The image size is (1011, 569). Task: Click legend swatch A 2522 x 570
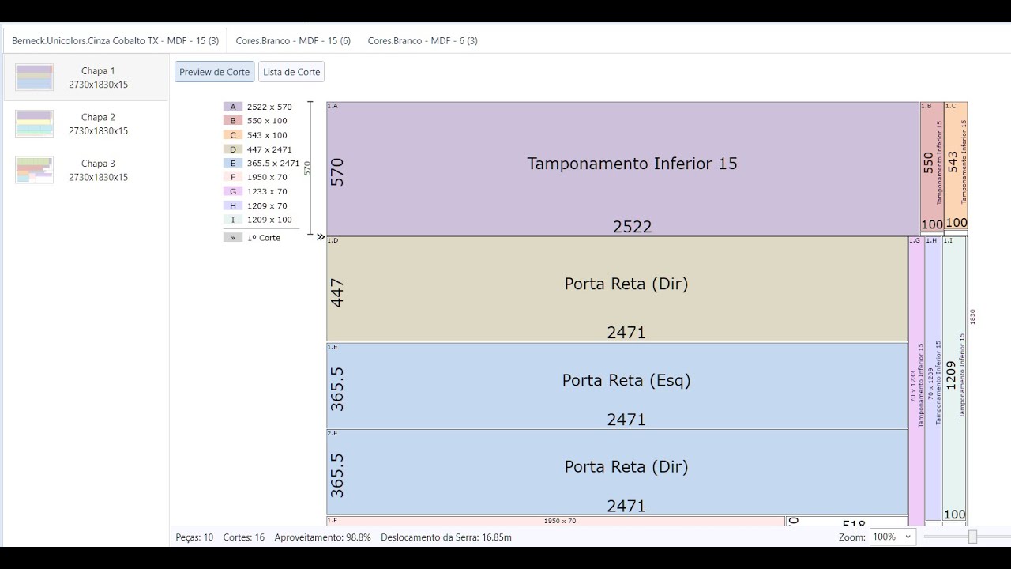pyautogui.click(x=233, y=107)
